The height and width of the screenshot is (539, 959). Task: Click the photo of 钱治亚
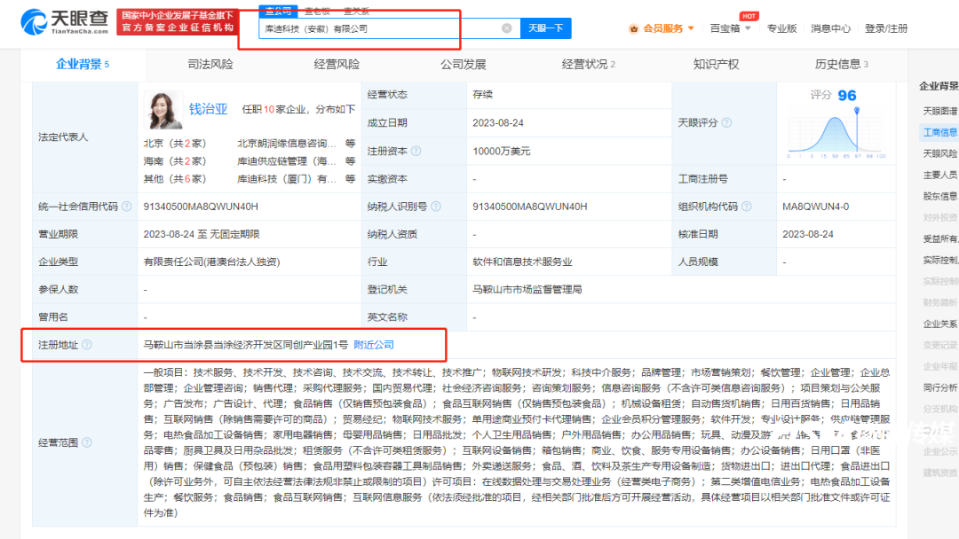[x=163, y=110]
